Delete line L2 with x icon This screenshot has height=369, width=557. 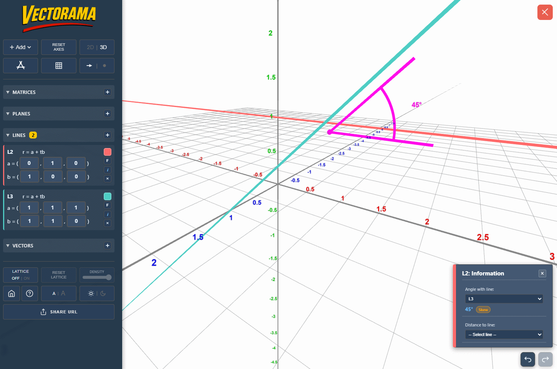pyautogui.click(x=108, y=178)
